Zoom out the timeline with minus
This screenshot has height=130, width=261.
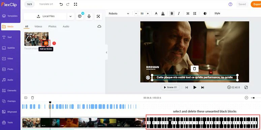click(x=246, y=98)
